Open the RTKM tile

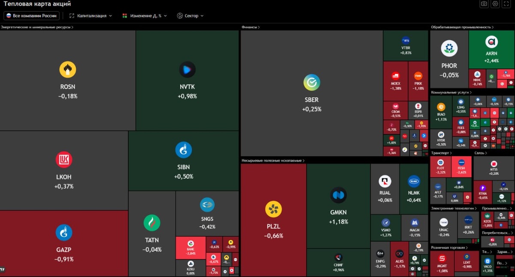pyautogui.click(x=483, y=192)
